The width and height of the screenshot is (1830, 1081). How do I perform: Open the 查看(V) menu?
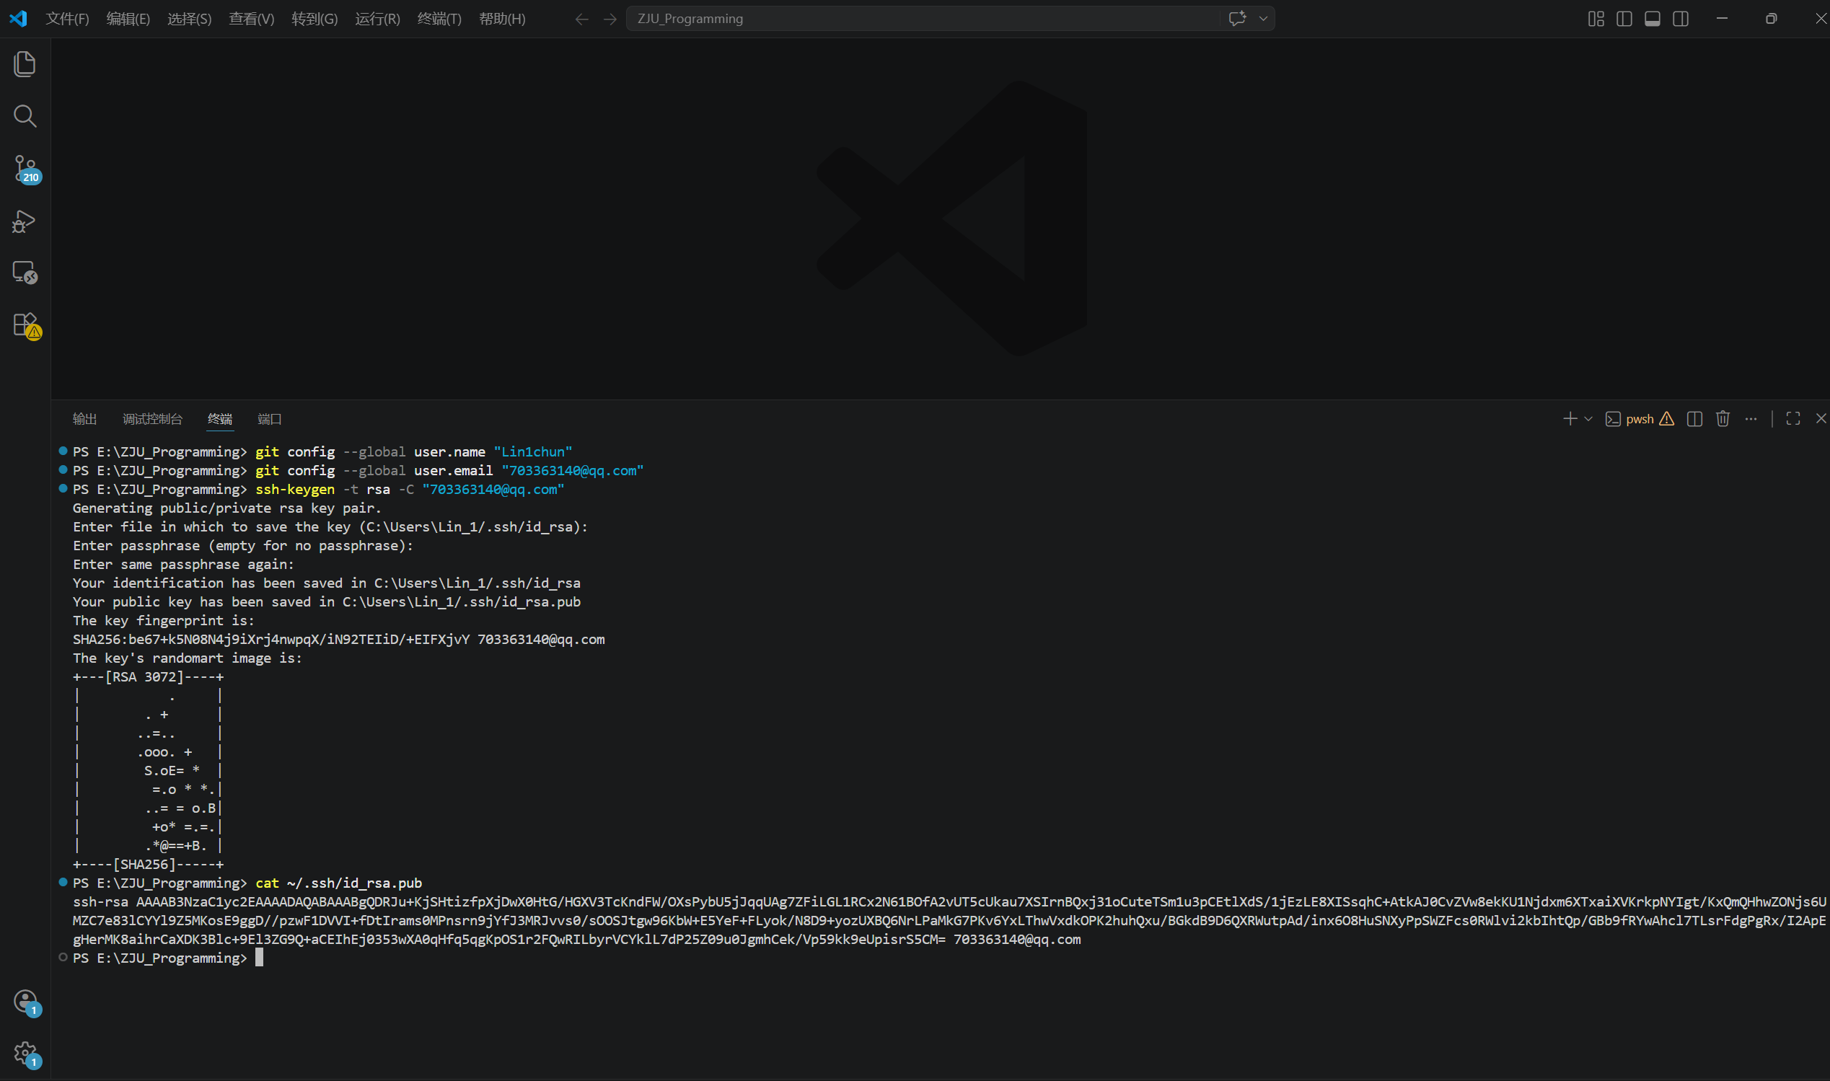[251, 19]
